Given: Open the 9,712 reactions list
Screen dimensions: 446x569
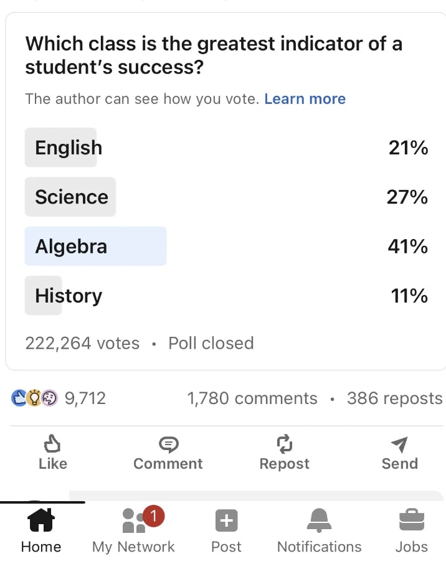Looking at the screenshot, I should [85, 398].
